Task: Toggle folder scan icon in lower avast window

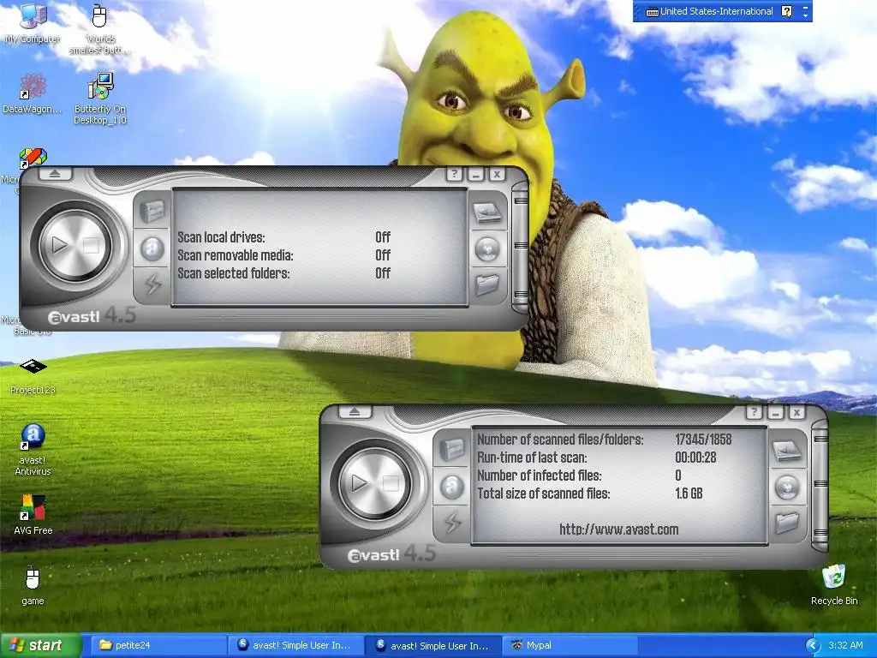Action: coord(787,523)
